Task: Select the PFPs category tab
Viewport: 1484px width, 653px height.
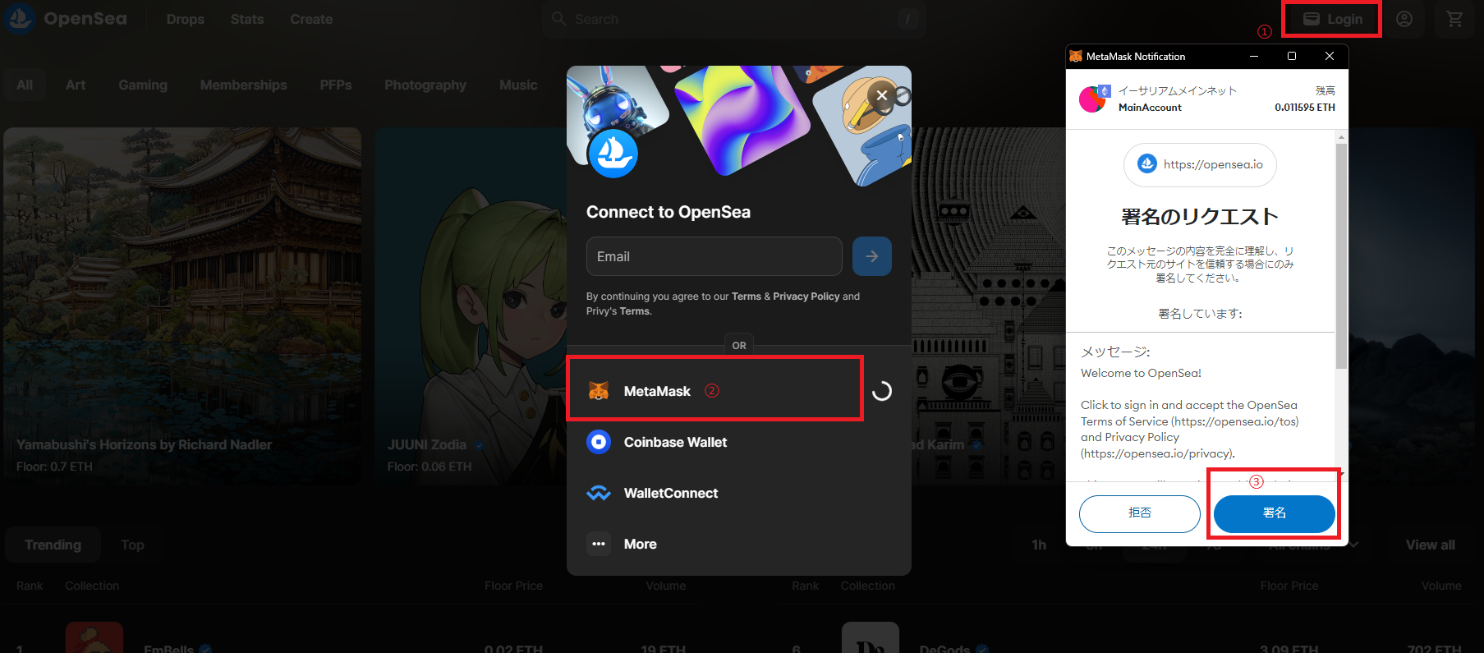Action: tap(336, 85)
